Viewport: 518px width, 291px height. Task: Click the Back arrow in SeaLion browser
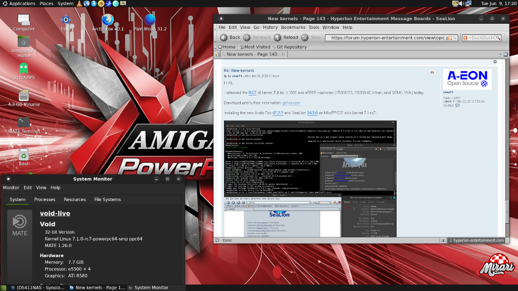pyautogui.click(x=224, y=37)
